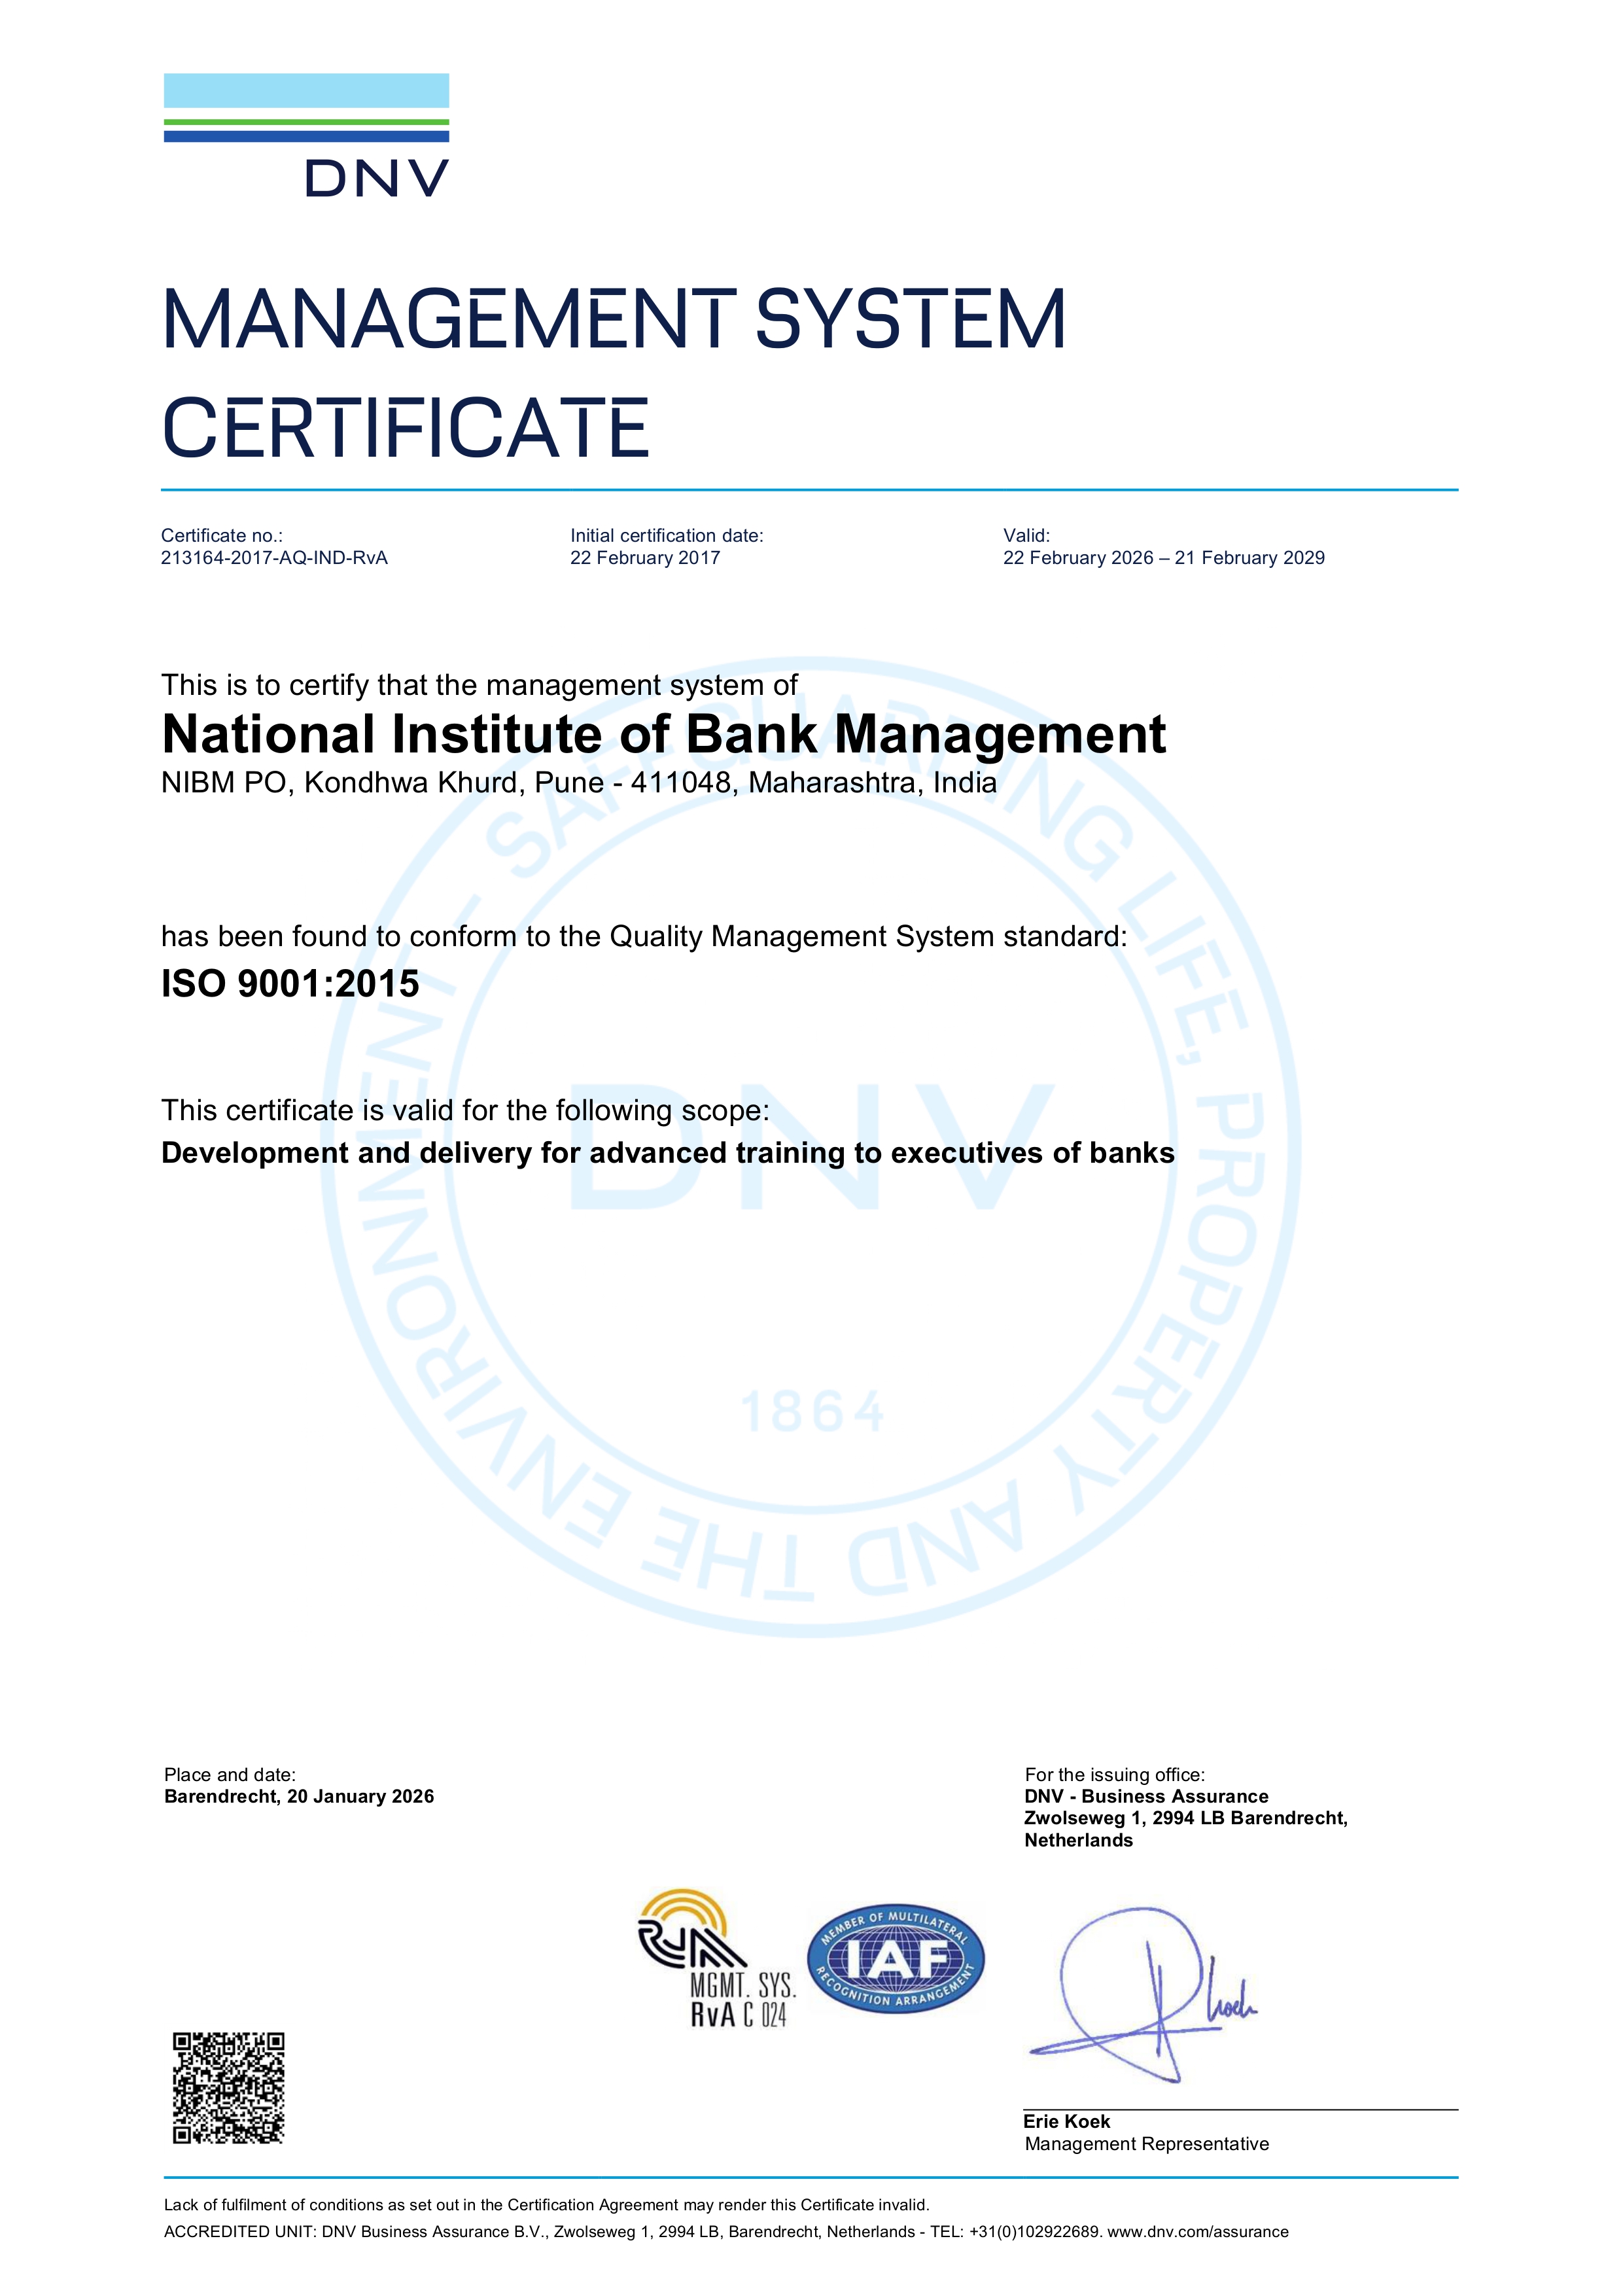The image size is (1623, 2296).
Task: Click the light blue bar of DNV logo
Action: click(306, 90)
